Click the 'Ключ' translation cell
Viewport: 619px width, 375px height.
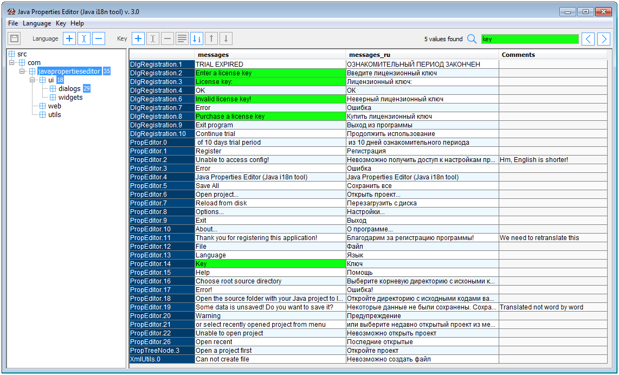(422, 264)
